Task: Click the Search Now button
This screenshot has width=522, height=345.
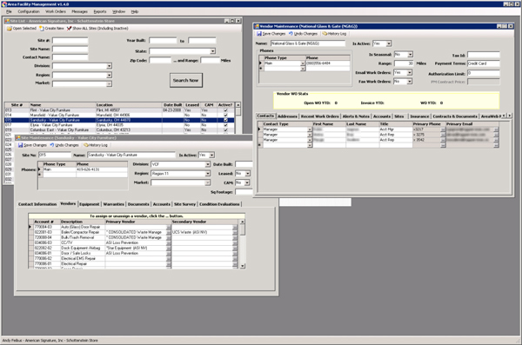Action: pyautogui.click(x=186, y=81)
